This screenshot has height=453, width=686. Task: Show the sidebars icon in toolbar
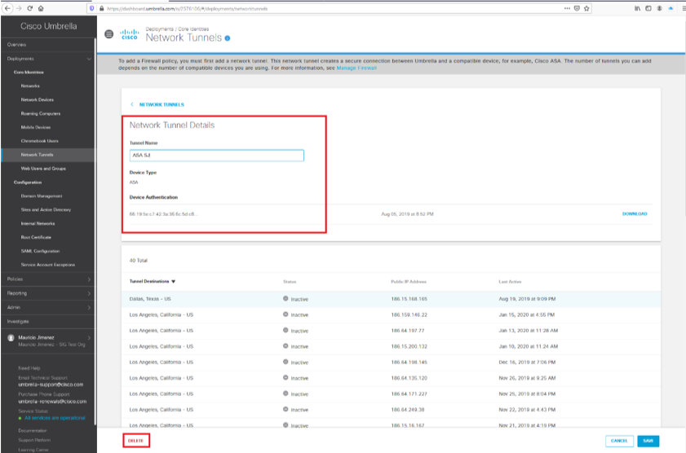pyautogui.click(x=648, y=8)
